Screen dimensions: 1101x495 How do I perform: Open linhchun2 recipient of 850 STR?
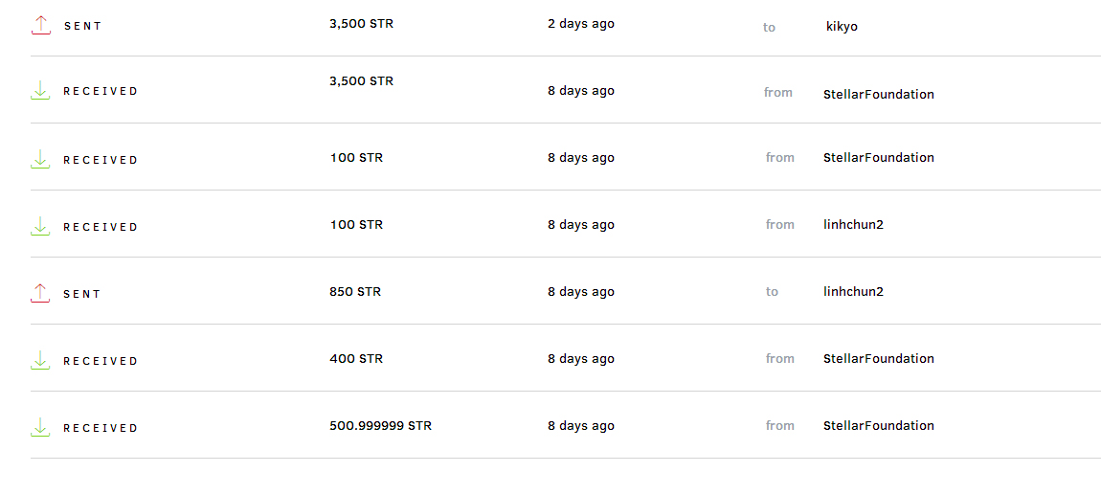pos(853,292)
